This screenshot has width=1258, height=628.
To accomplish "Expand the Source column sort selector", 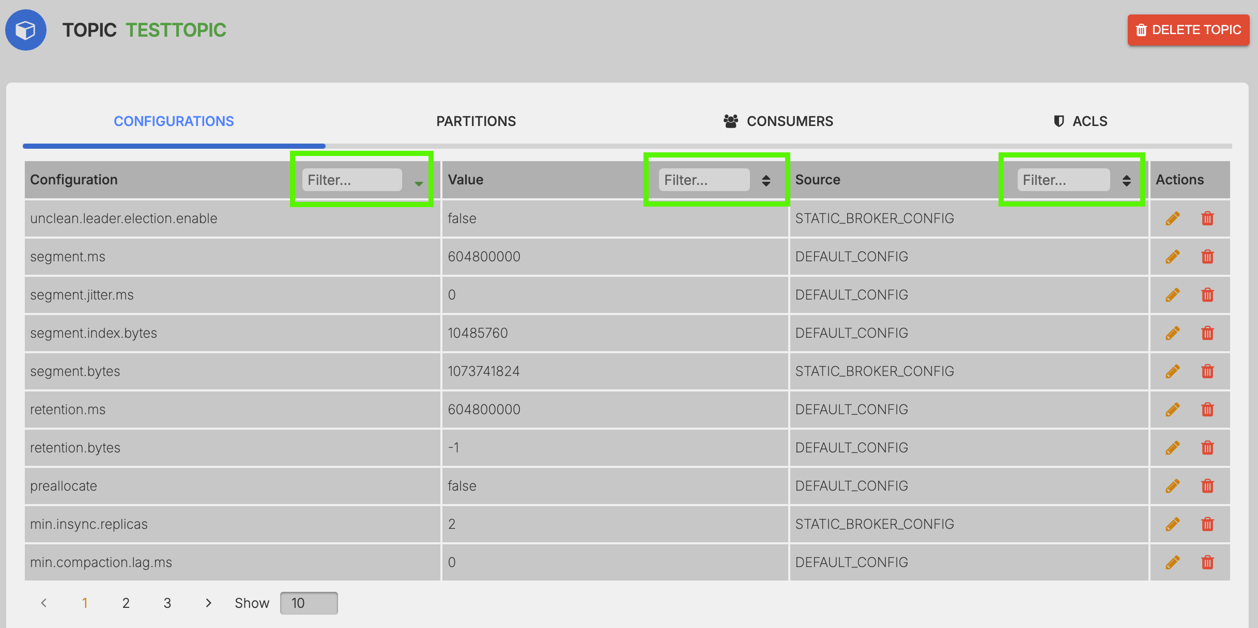I will click(x=1126, y=180).
